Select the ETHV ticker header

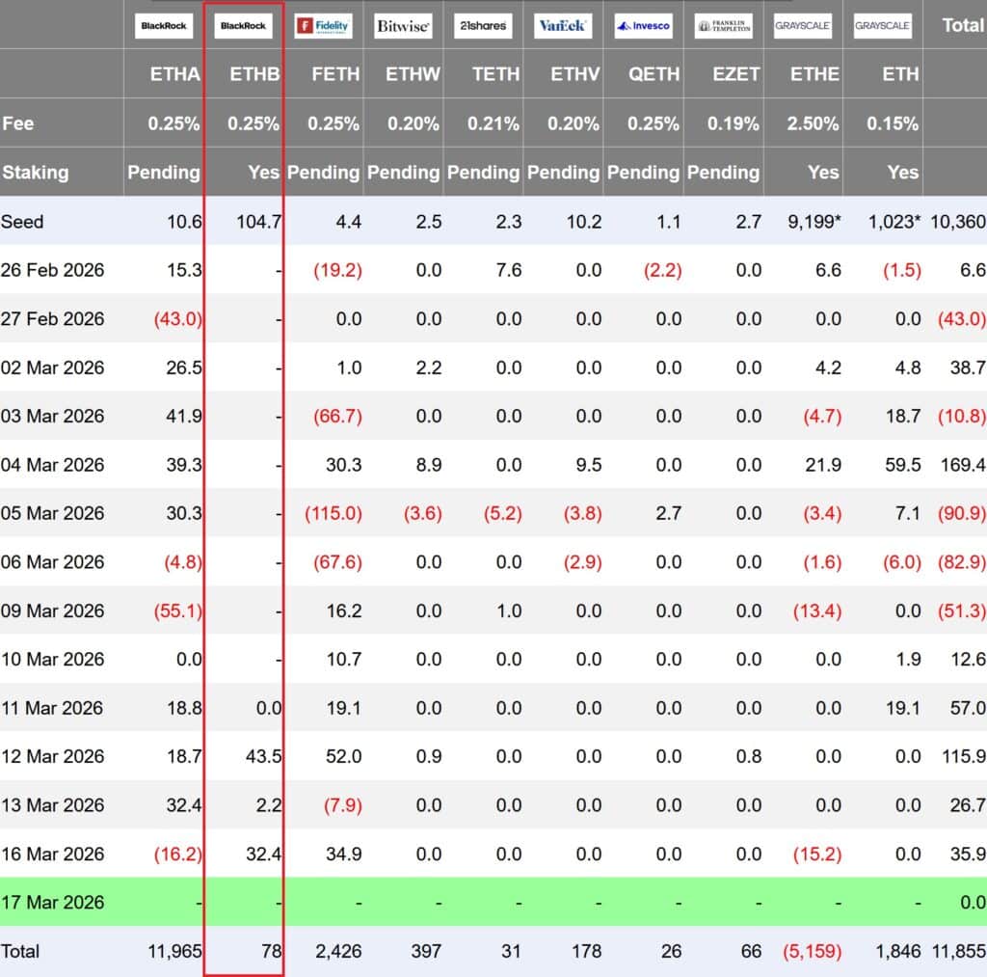(x=575, y=74)
